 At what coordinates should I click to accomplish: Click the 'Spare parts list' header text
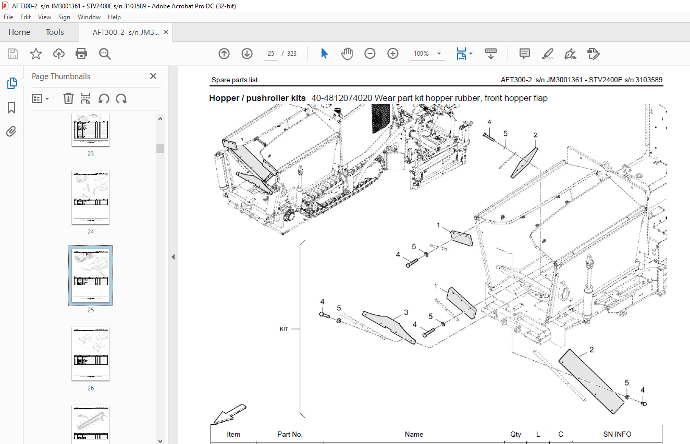click(x=235, y=80)
